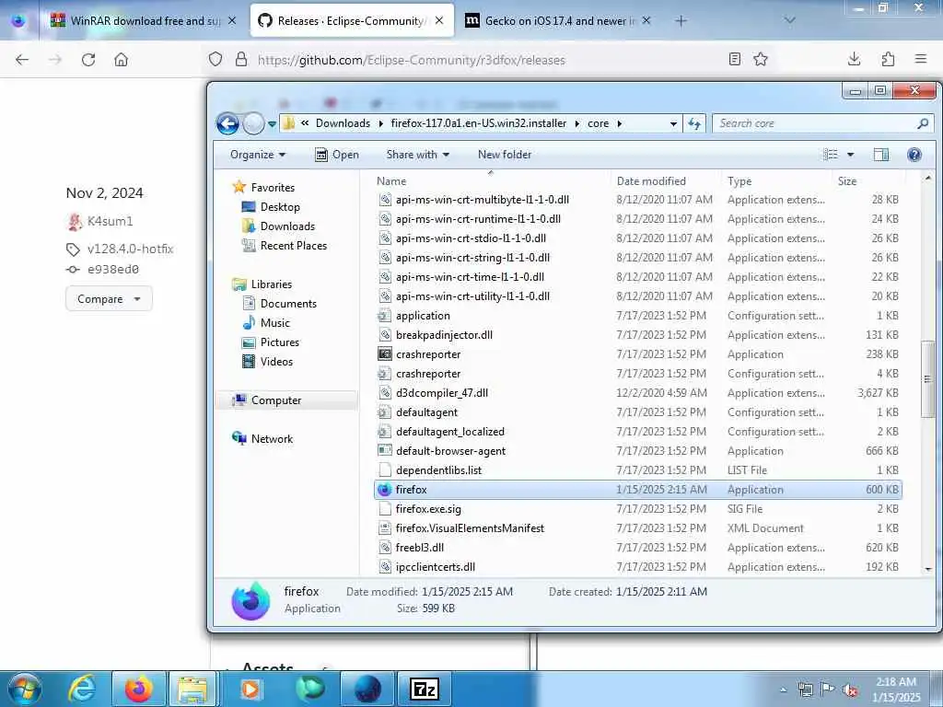Open the browser downloads panel
Image resolution: width=943 pixels, height=707 pixels.
pyautogui.click(x=854, y=59)
